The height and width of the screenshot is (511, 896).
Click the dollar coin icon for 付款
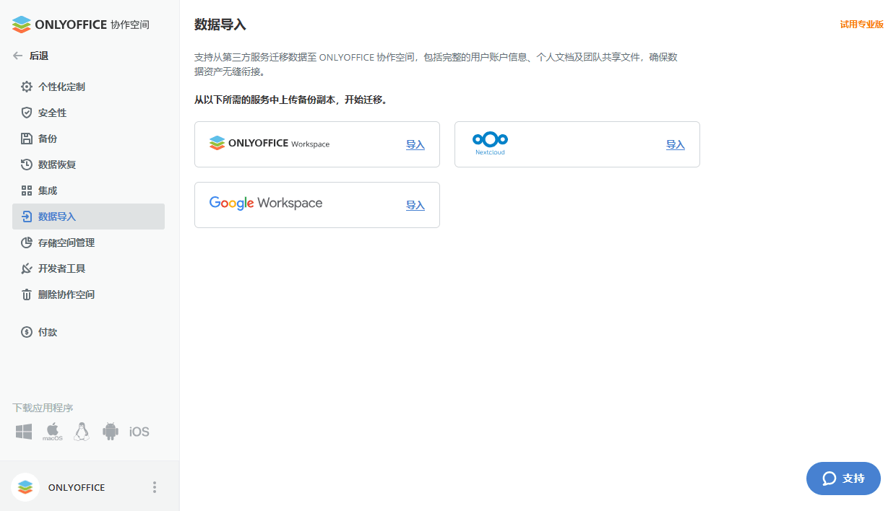(27, 332)
